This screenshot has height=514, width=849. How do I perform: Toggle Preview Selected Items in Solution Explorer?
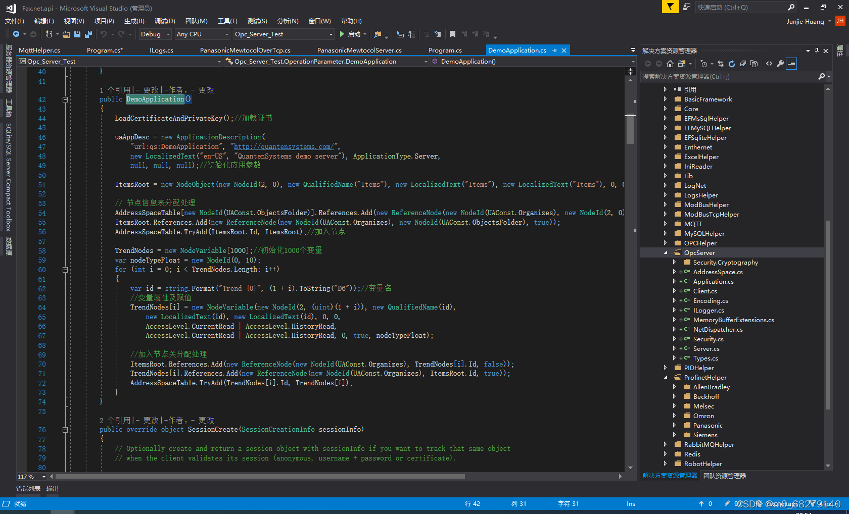click(792, 64)
